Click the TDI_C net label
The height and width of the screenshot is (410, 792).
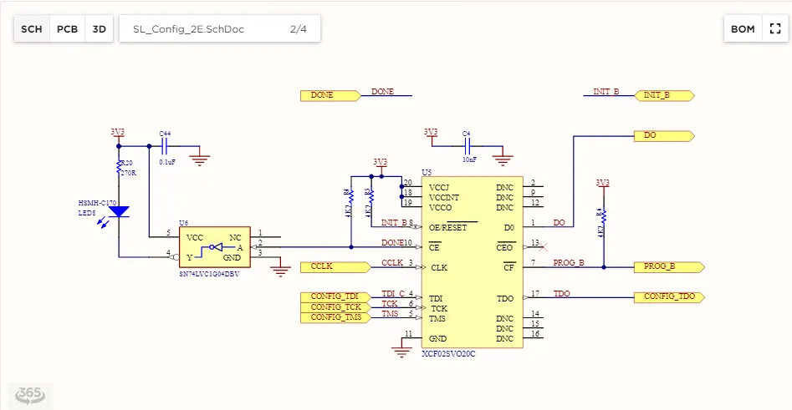(393, 293)
